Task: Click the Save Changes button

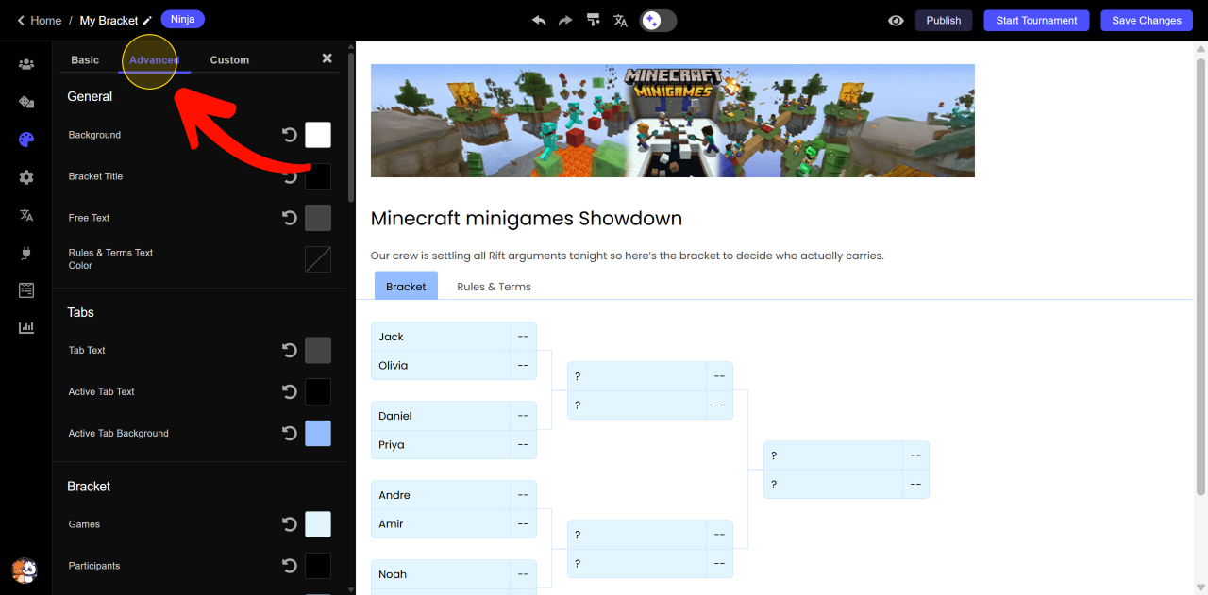Action: pos(1146,20)
